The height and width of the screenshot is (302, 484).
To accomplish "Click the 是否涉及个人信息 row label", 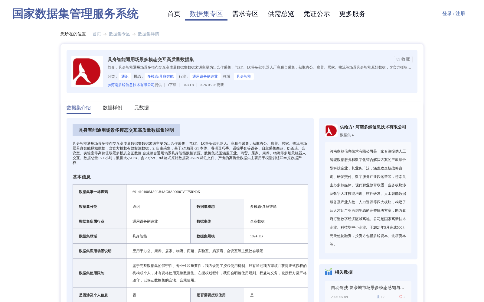I will point(93,295).
